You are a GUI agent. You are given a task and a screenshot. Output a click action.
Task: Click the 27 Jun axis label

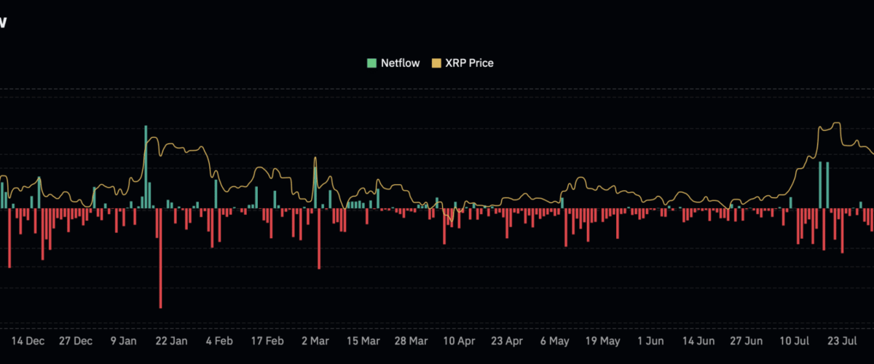[747, 341]
